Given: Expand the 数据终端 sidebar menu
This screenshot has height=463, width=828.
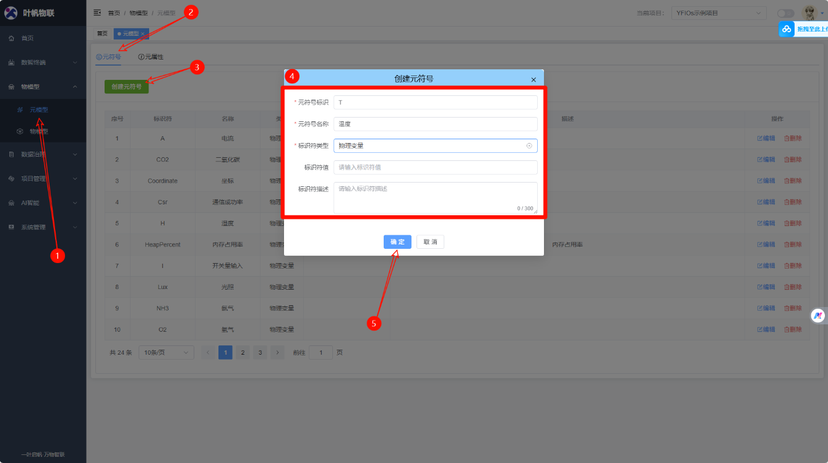Looking at the screenshot, I should (43, 63).
